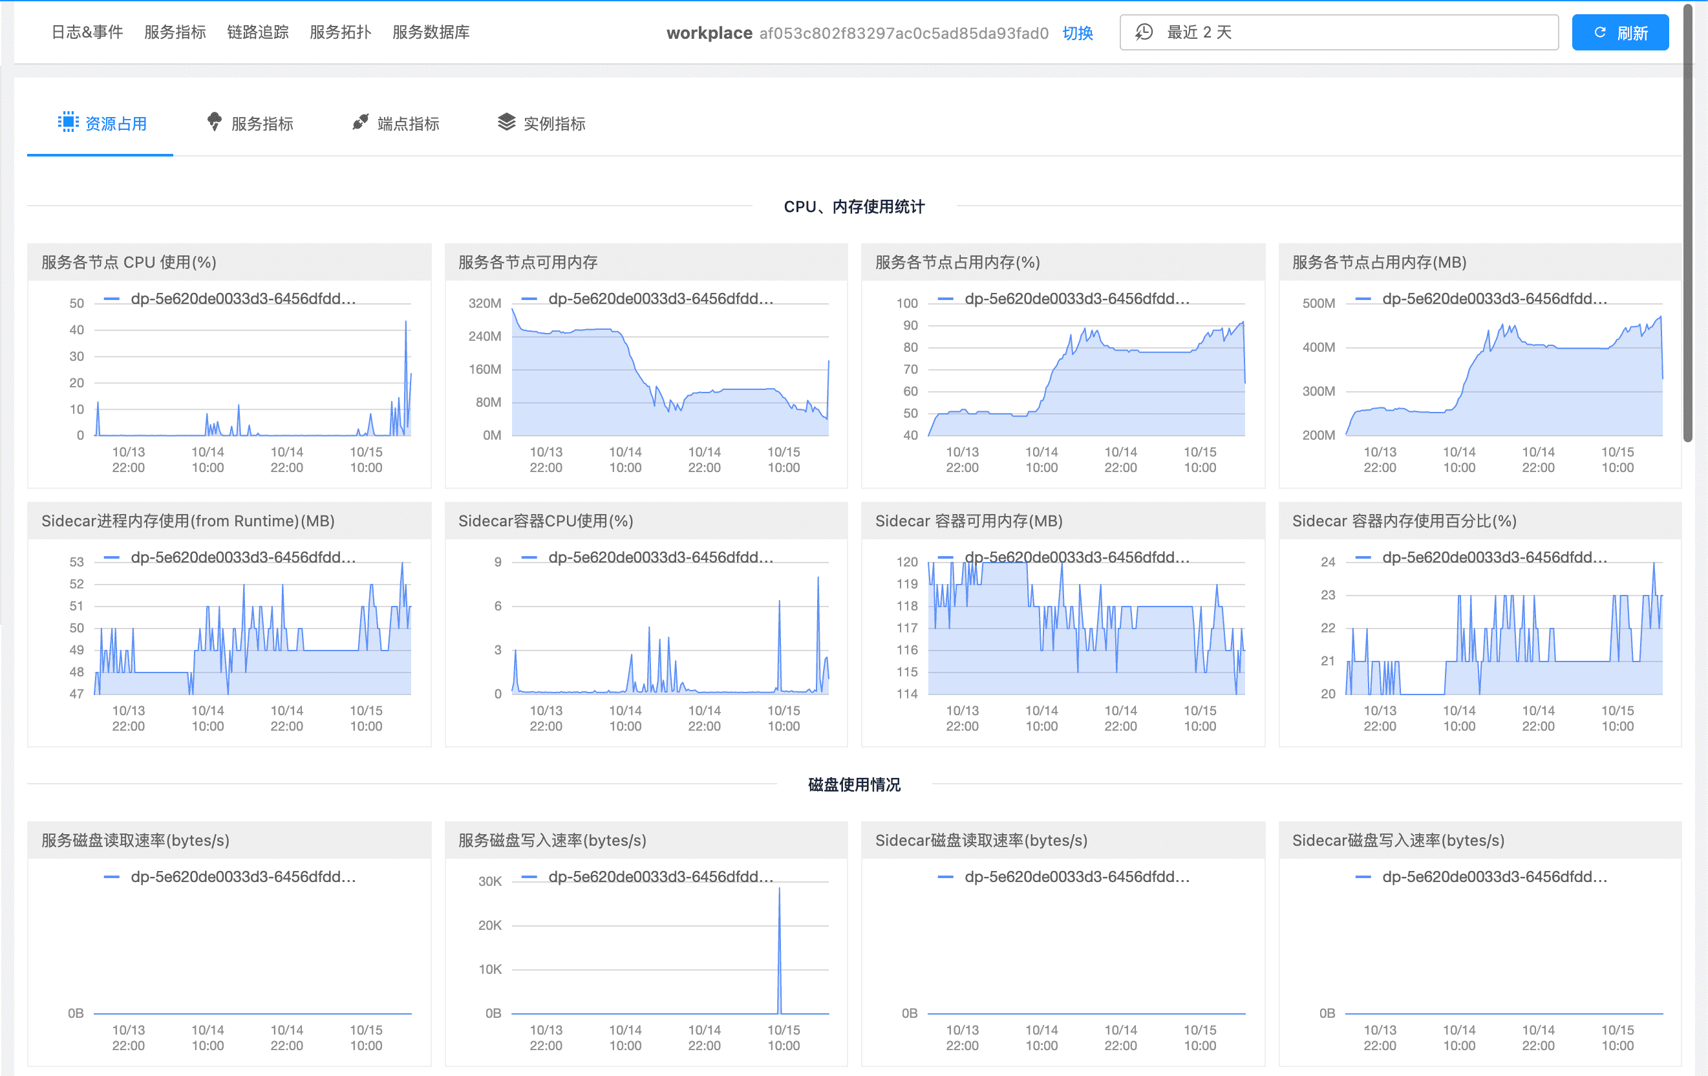This screenshot has height=1076, width=1708.
Task: Toggle the legend series in 服务各节点可用内存 chart
Action: (647, 299)
